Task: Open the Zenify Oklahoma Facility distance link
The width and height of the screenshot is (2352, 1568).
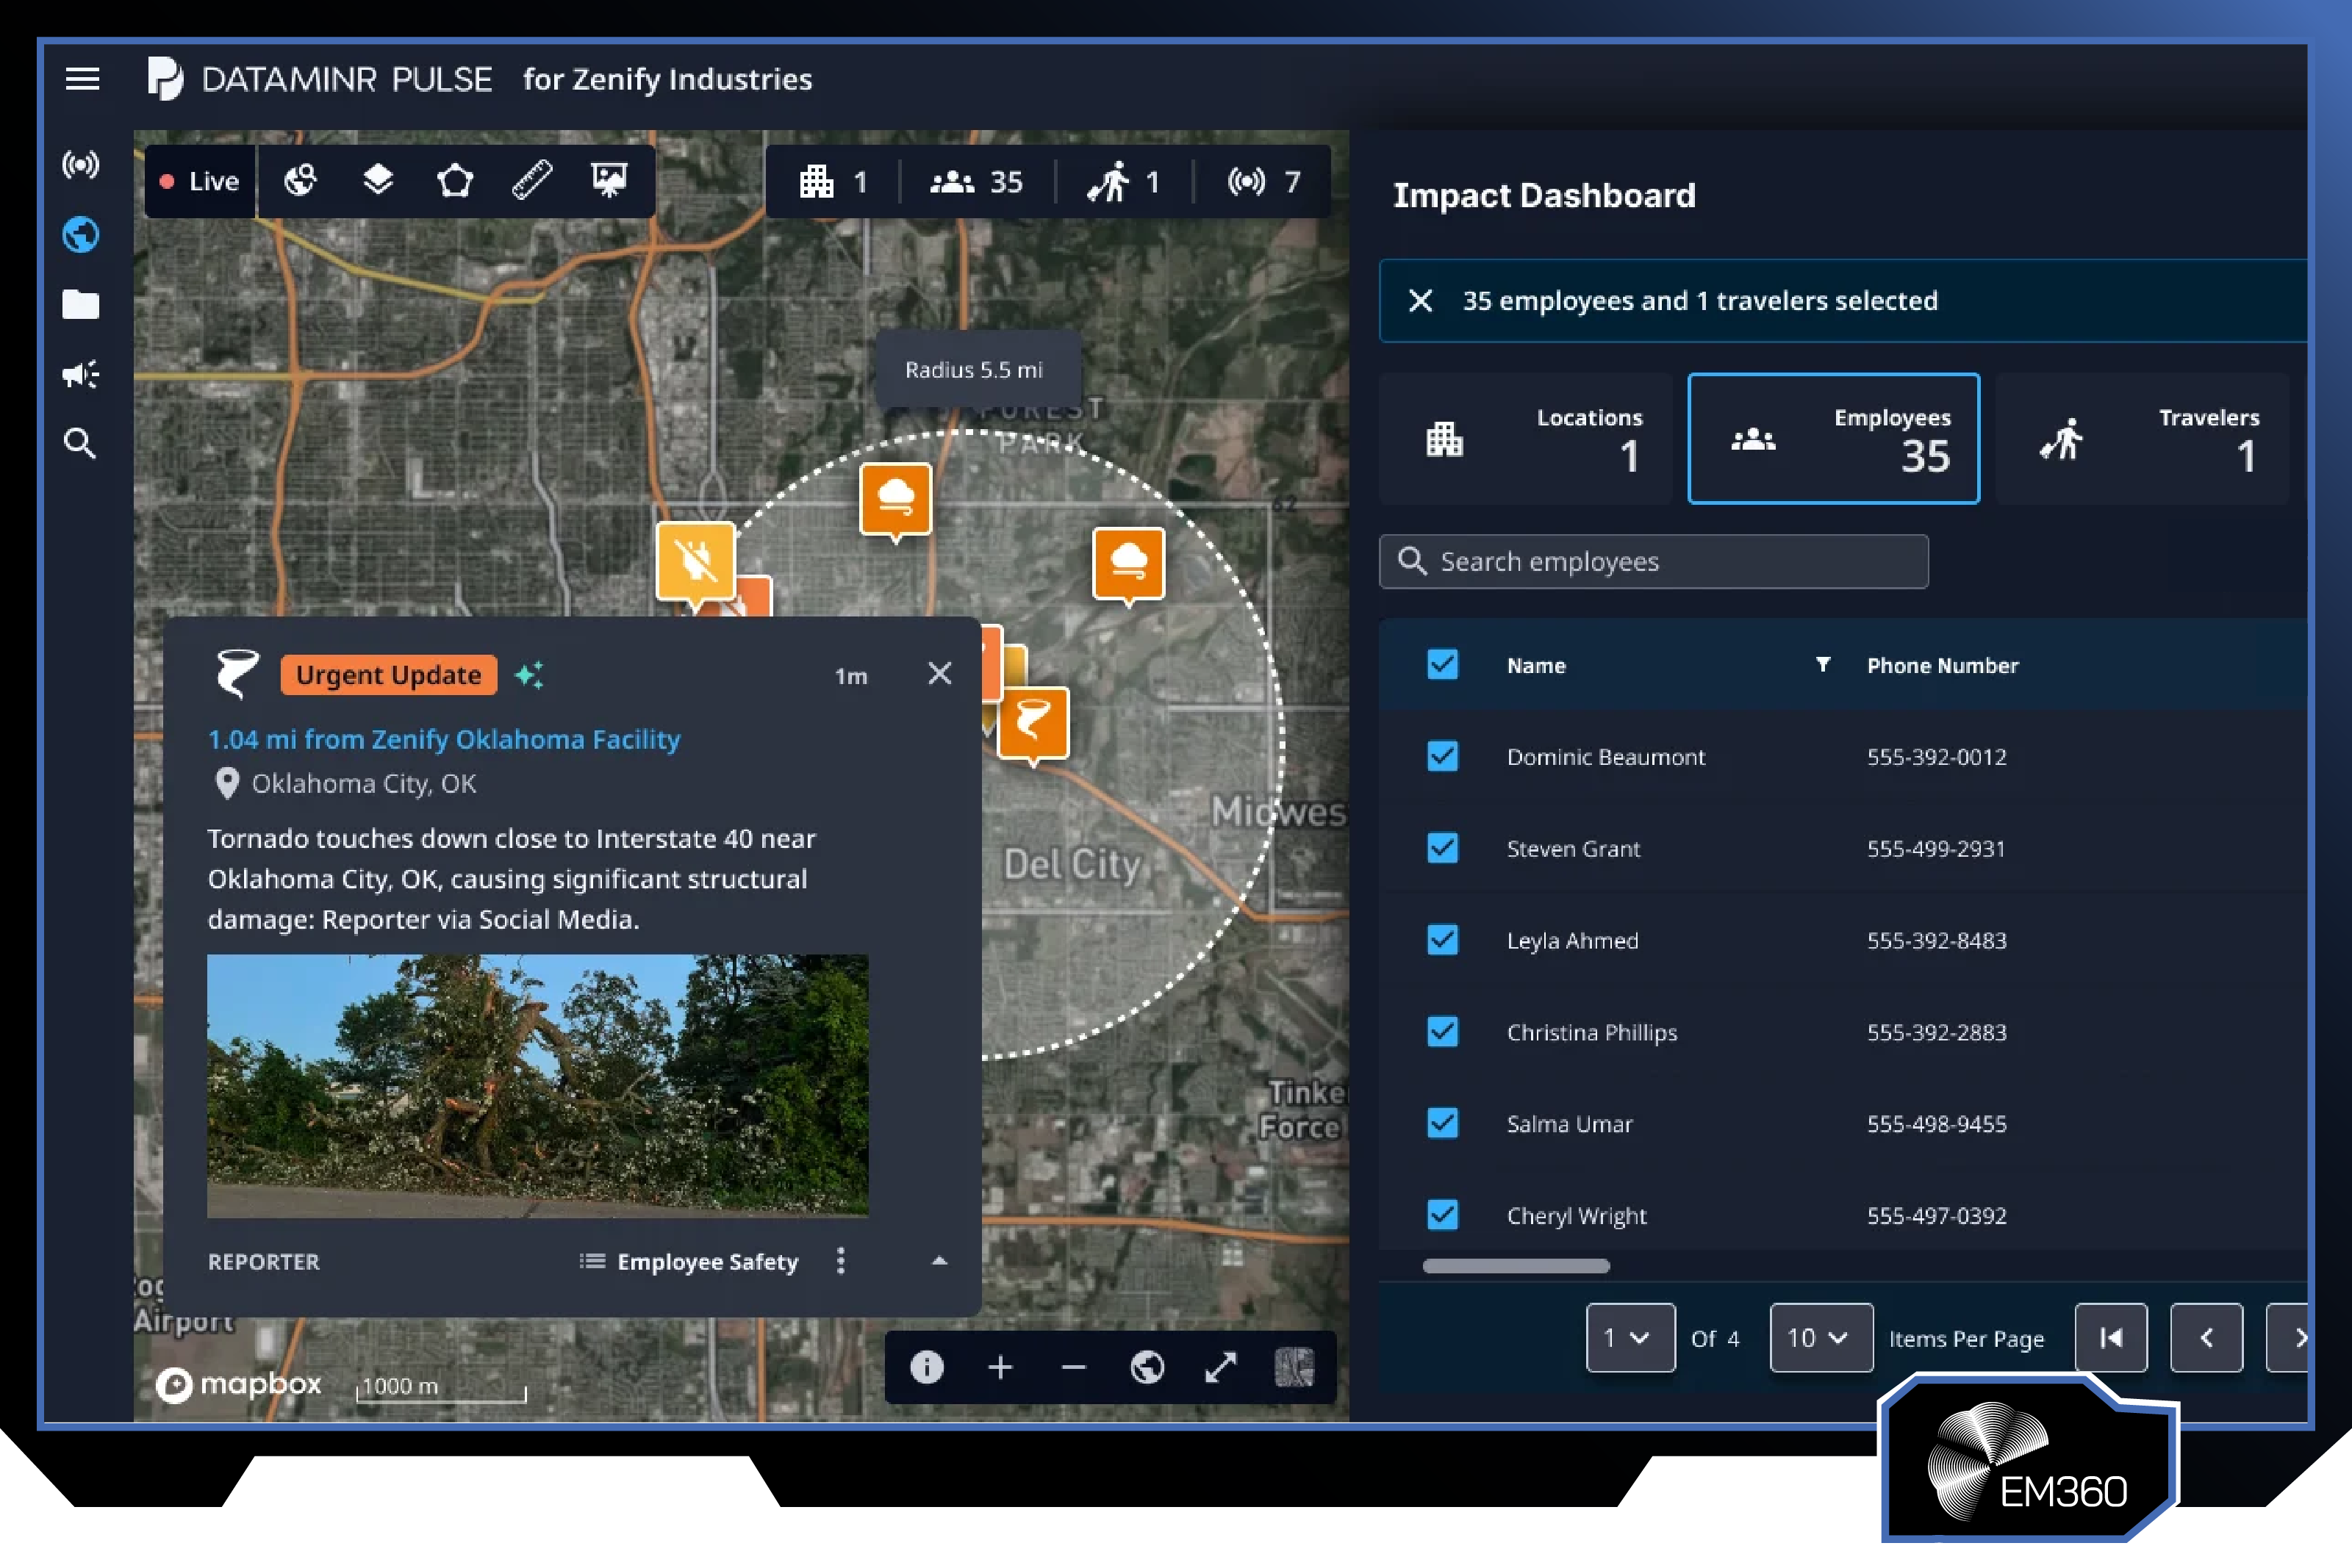Action: pos(444,739)
